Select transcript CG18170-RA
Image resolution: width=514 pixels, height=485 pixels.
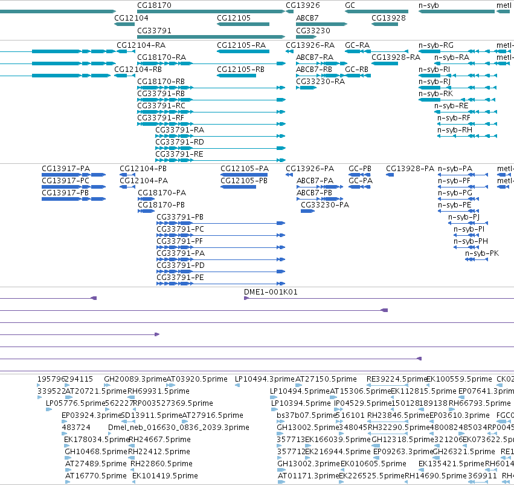211,63
